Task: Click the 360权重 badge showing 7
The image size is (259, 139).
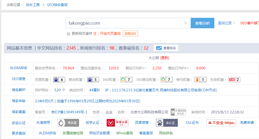Action: coord(126,80)
